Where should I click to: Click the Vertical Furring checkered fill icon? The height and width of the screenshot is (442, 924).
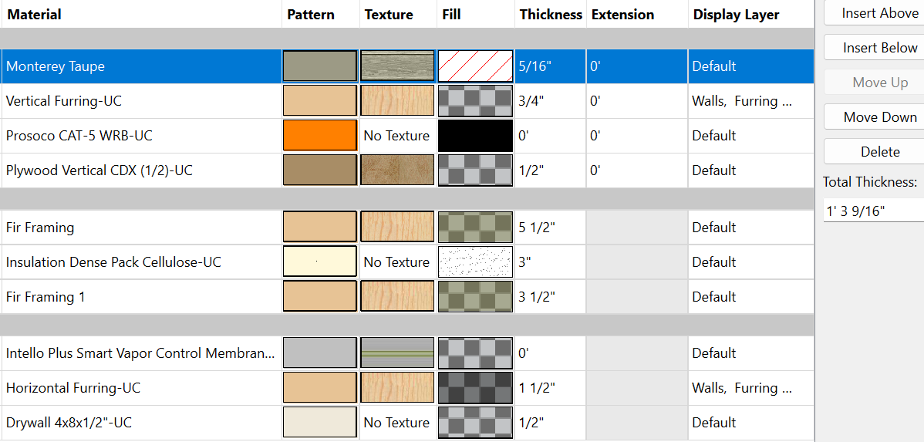tap(475, 101)
